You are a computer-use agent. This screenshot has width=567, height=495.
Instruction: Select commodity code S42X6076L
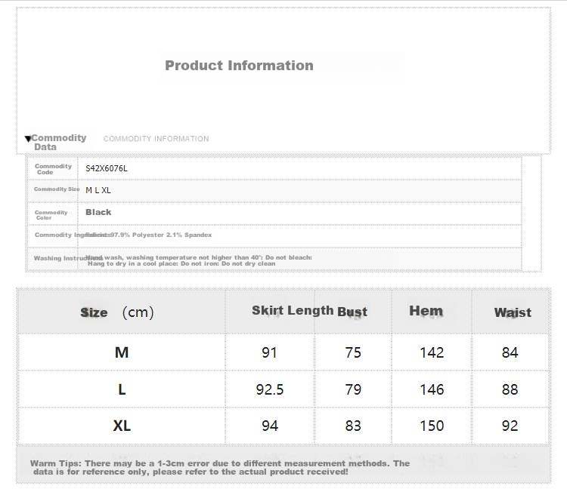click(x=107, y=168)
